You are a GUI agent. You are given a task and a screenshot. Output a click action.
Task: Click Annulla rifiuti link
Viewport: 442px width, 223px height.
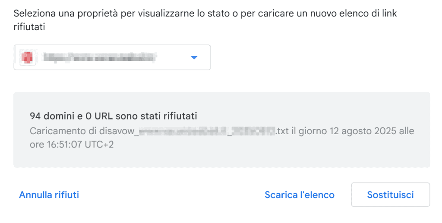coord(49,195)
